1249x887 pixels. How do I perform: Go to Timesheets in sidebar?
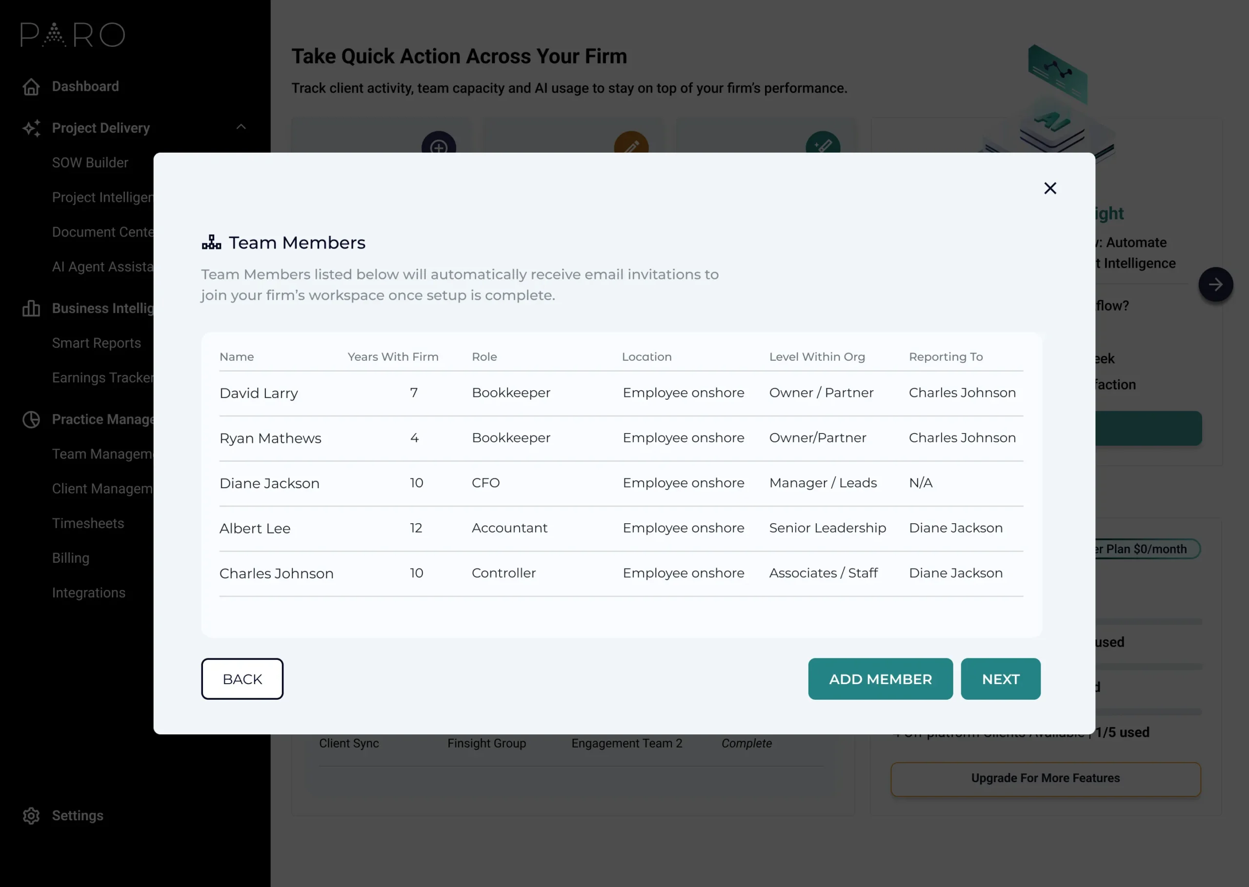tap(88, 523)
